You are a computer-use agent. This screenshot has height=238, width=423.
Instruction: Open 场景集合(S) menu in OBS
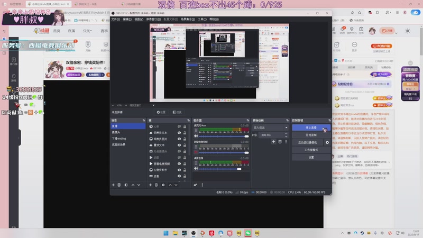pyautogui.click(x=188, y=19)
